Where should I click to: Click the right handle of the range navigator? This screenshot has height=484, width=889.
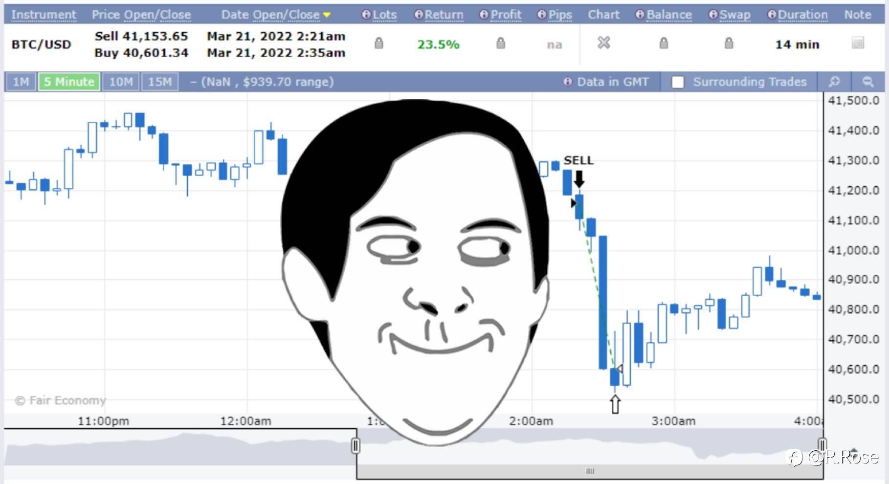click(x=822, y=445)
